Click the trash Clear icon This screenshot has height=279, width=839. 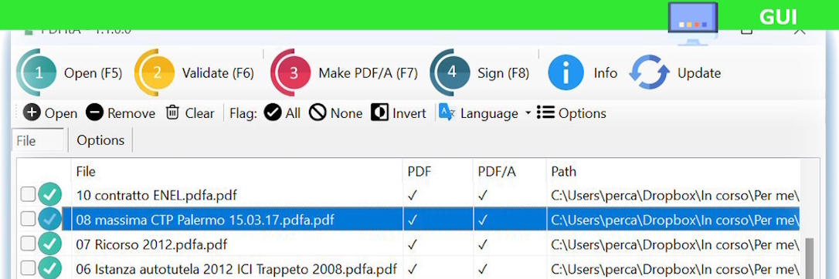click(x=172, y=113)
